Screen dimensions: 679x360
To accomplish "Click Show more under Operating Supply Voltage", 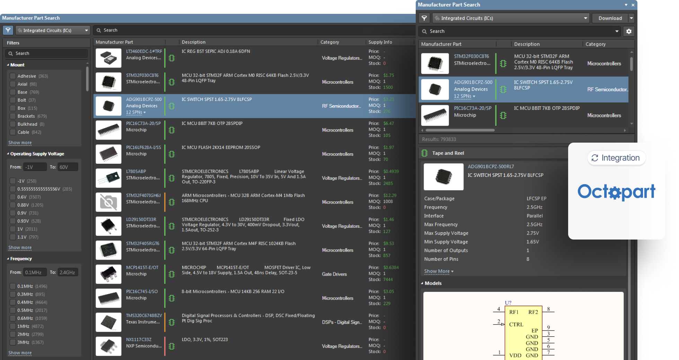I will click(20, 247).
